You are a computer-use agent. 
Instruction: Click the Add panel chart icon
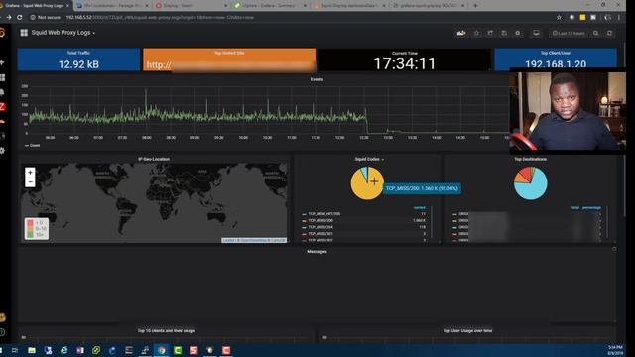[460, 33]
